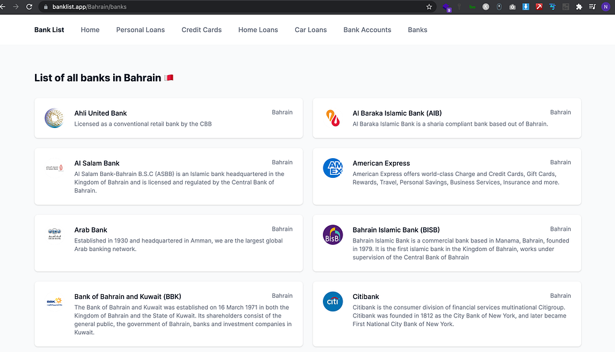
Task: Open the American Express title
Action: click(381, 163)
